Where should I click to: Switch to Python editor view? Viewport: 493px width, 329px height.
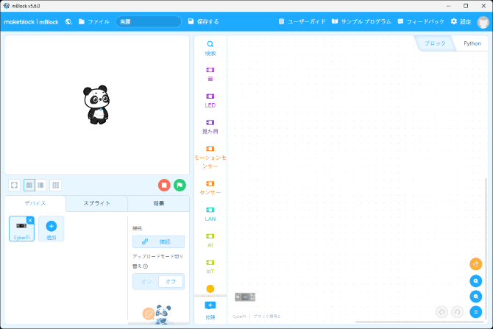pyautogui.click(x=472, y=43)
